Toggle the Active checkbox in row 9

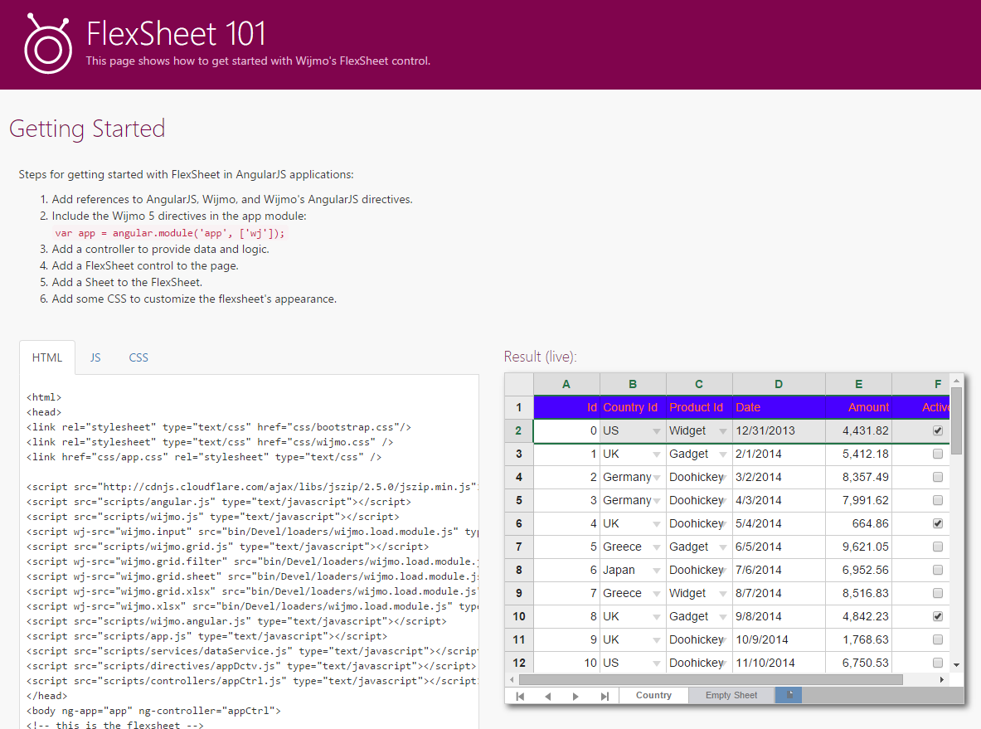[938, 593]
